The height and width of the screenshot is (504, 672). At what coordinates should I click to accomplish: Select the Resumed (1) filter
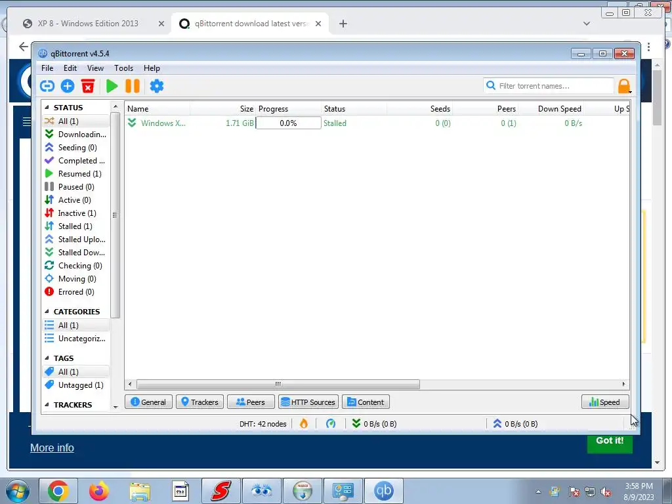tap(76, 174)
